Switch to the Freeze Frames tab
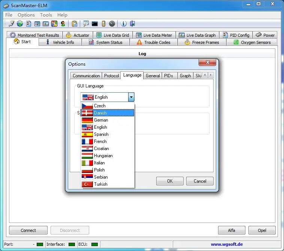The height and width of the screenshot is (251, 284). (x=202, y=42)
